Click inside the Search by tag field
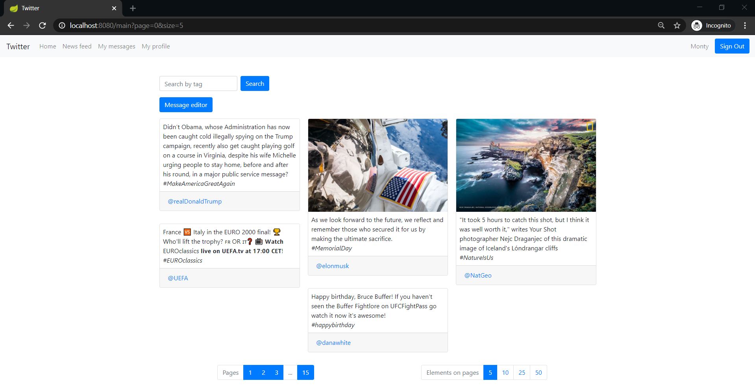The width and height of the screenshot is (755, 385). (x=198, y=83)
